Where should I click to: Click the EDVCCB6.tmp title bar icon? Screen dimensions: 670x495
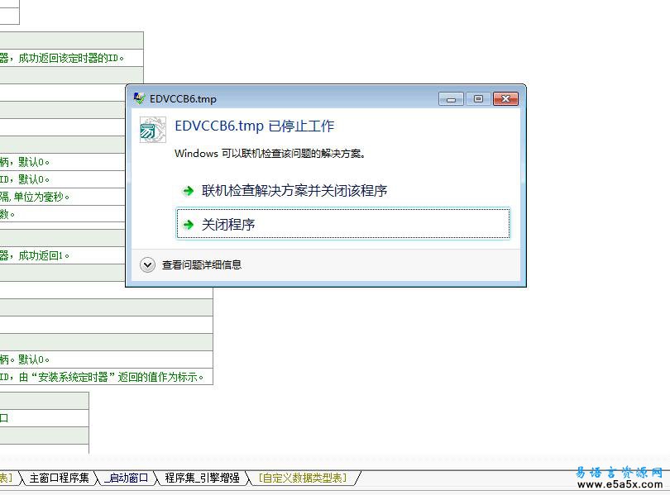point(139,98)
